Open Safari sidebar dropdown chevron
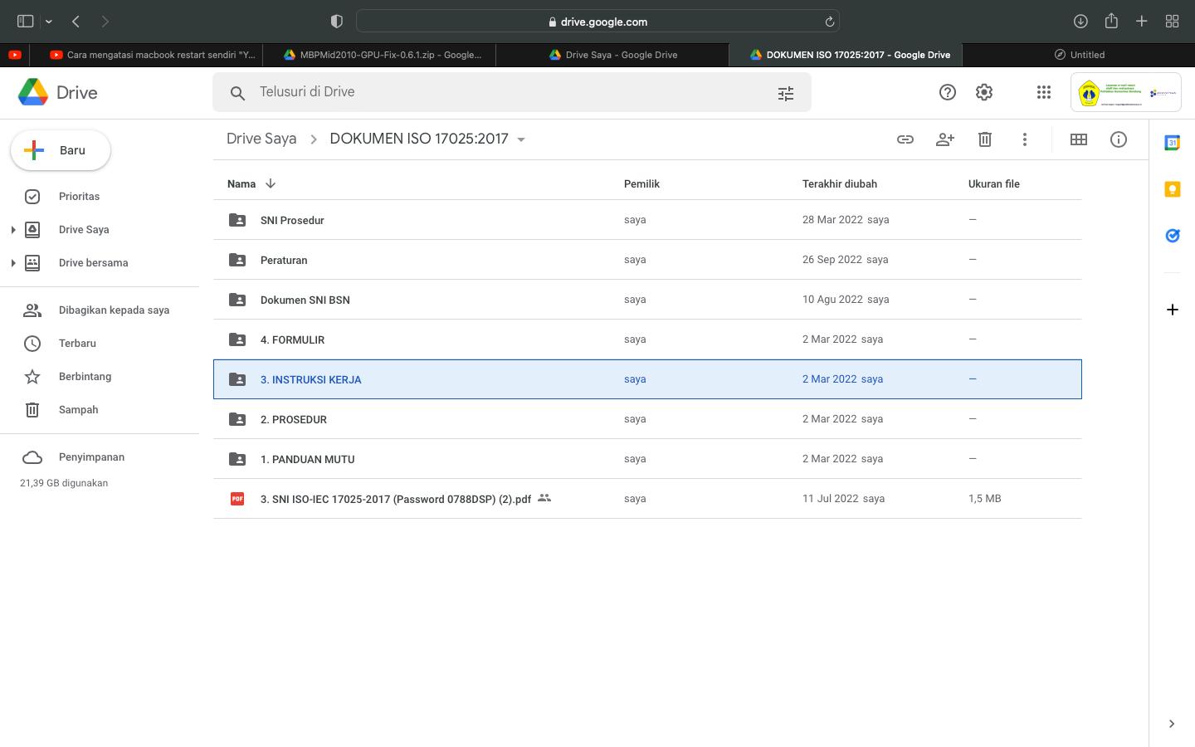 click(x=49, y=22)
